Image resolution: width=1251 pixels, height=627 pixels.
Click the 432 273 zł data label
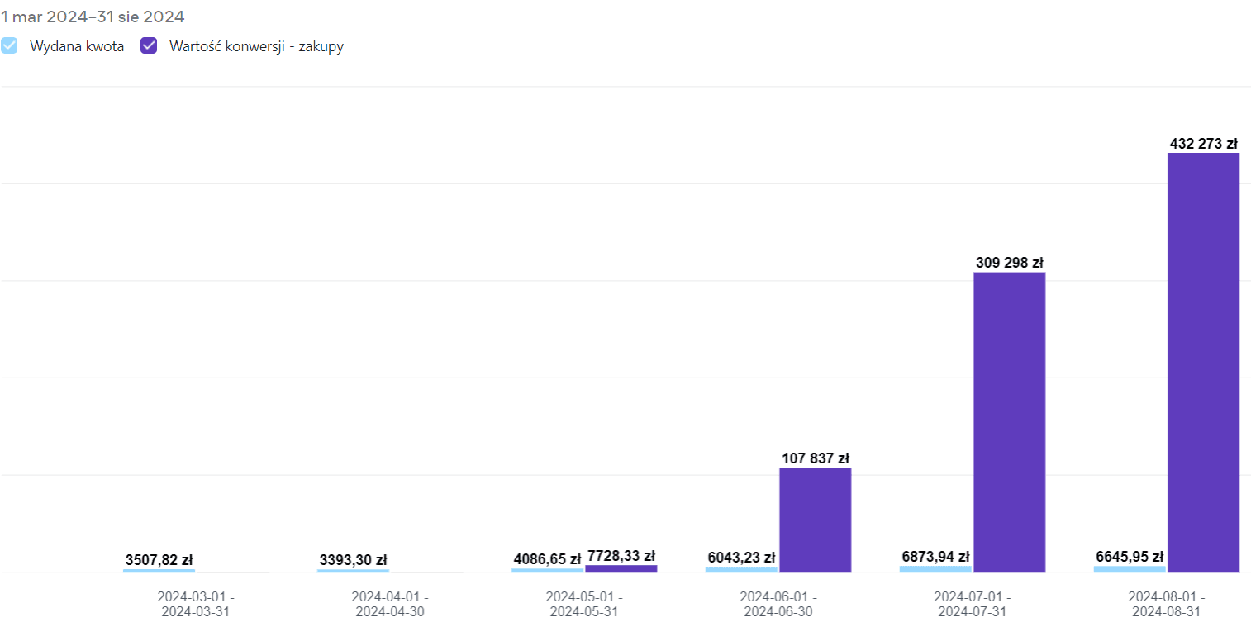tap(1204, 144)
